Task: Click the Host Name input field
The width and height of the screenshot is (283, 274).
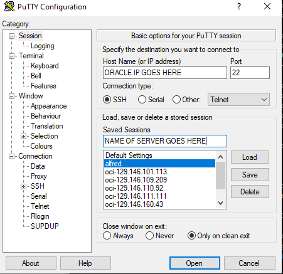Action: point(165,73)
